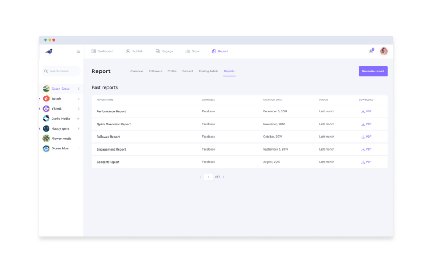Open the Follower Report row name

pos(108,137)
